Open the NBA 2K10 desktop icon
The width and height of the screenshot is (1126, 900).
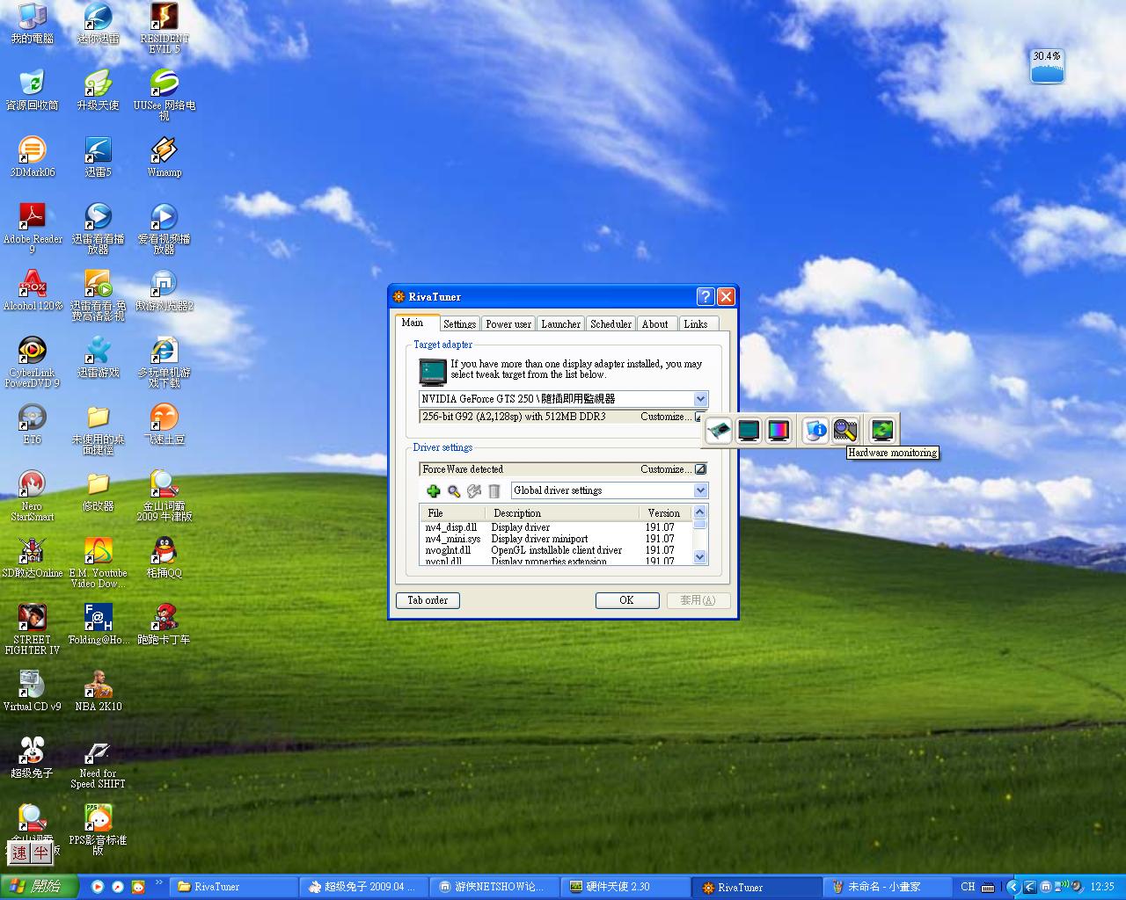click(x=99, y=690)
